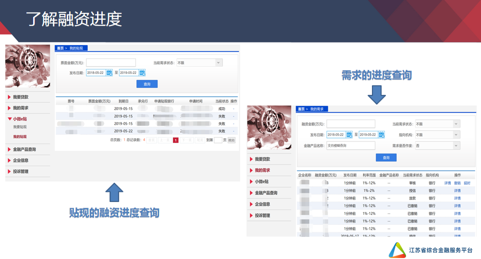
Task: Expand 金融产品查询 in the left sidebar
Action: tap(24, 150)
